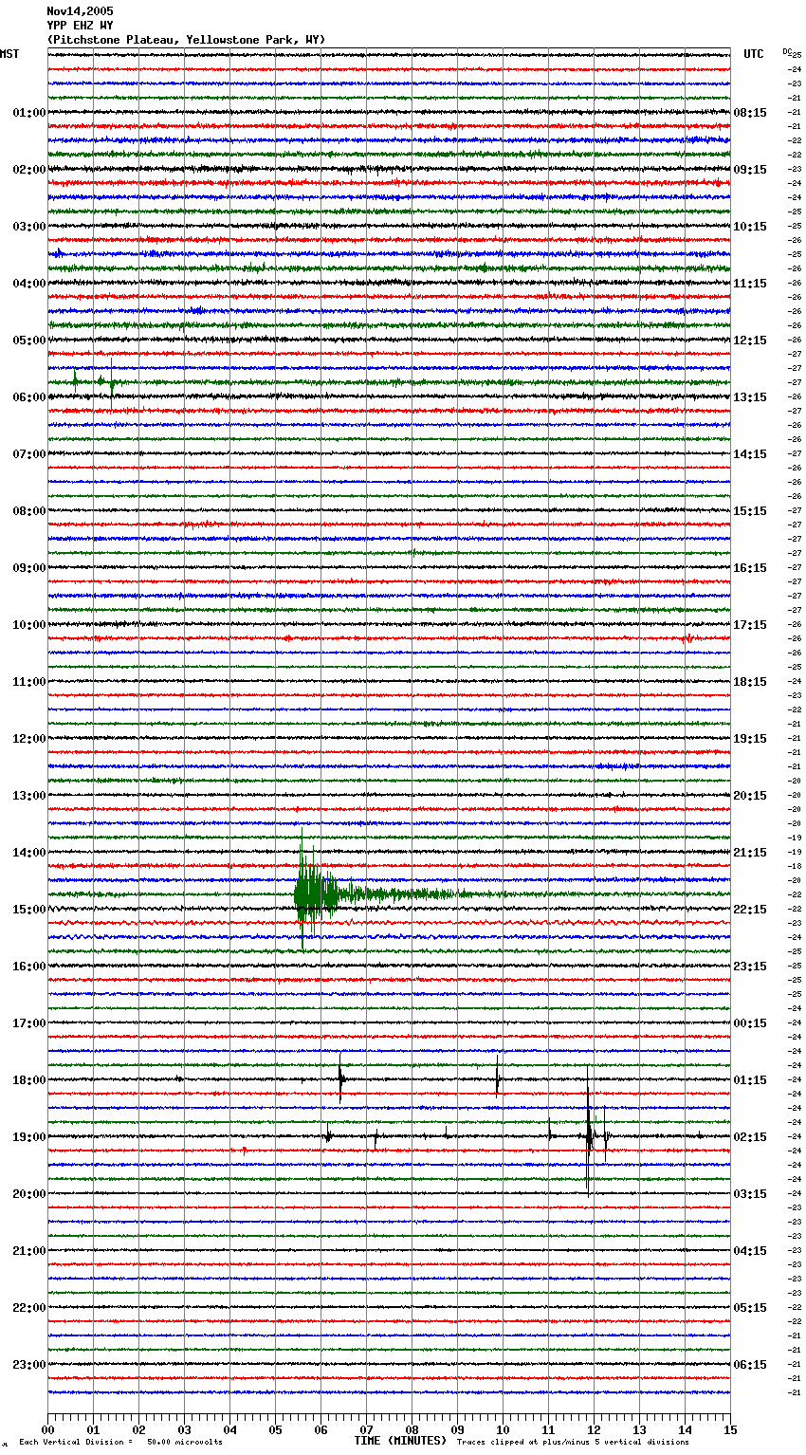Click the UTC column header

tap(753, 54)
